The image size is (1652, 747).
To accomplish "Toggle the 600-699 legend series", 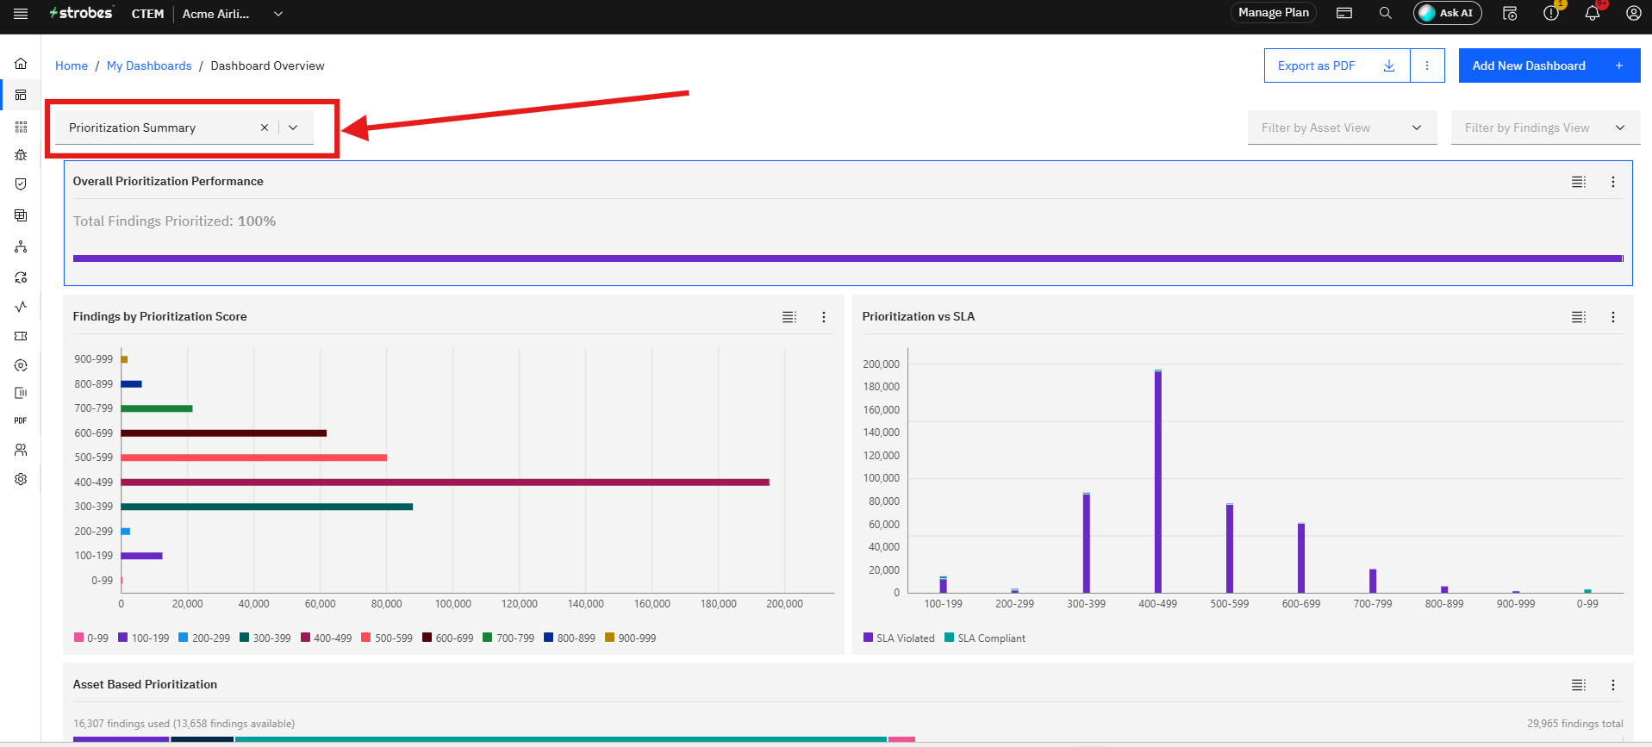I will pos(448,638).
